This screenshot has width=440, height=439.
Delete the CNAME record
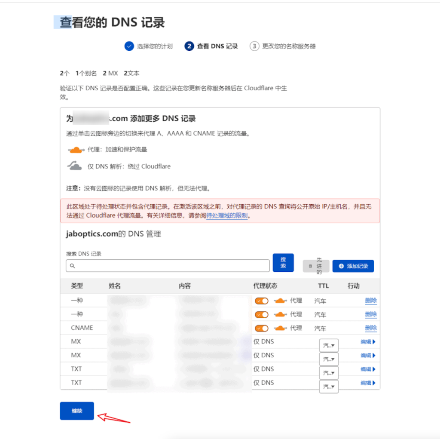point(371,328)
